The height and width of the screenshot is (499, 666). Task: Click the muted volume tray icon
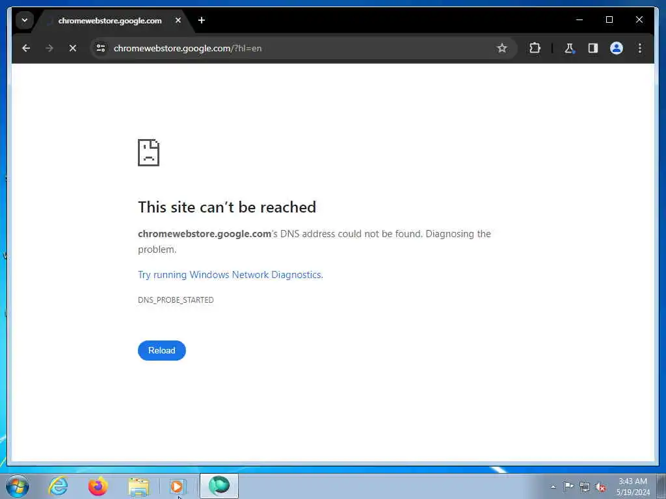600,487
